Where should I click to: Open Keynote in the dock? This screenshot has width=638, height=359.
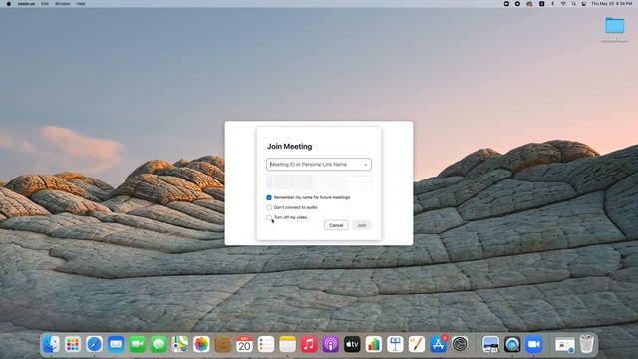[x=395, y=344]
